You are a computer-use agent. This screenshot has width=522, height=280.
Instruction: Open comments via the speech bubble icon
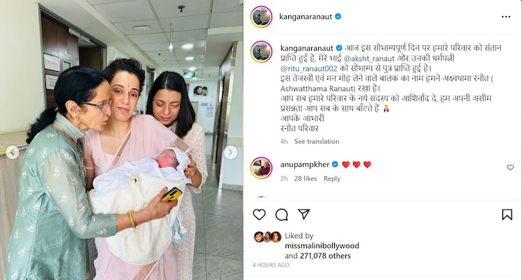click(282, 215)
